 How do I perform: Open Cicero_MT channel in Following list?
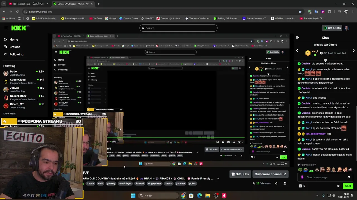[x=24, y=106]
